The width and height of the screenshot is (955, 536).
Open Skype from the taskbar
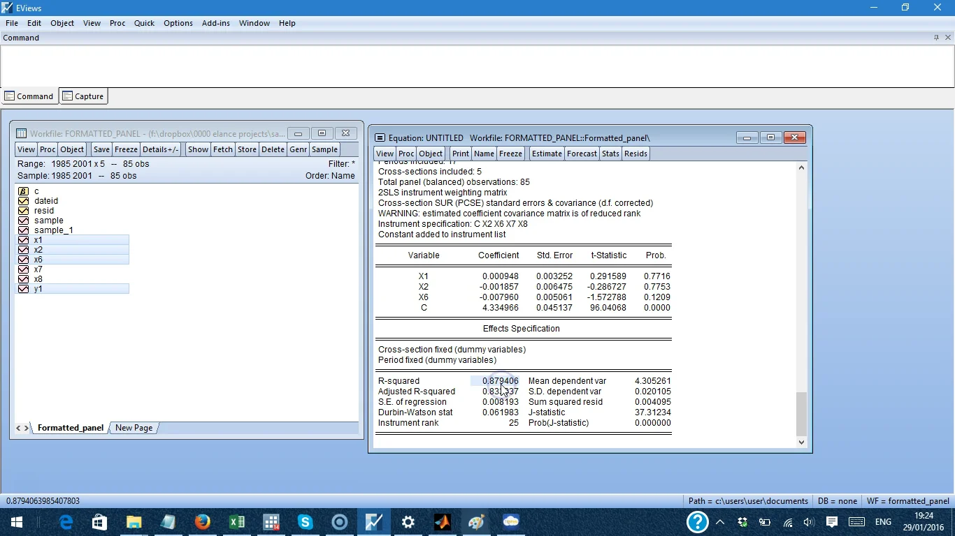tap(306, 522)
